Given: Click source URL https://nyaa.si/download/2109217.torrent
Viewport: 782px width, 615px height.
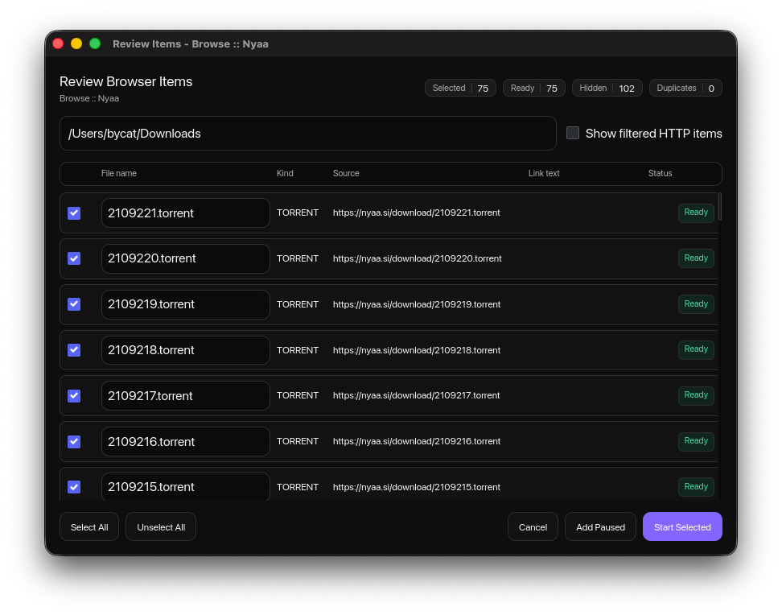Looking at the screenshot, I should click(x=417, y=395).
